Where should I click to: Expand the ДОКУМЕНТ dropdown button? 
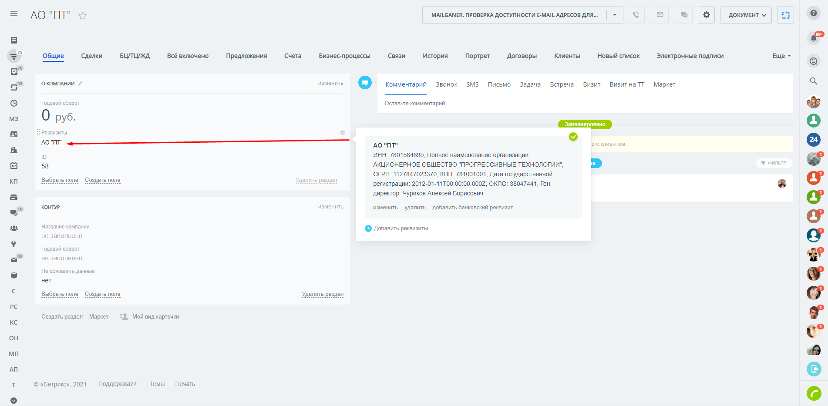coord(745,15)
